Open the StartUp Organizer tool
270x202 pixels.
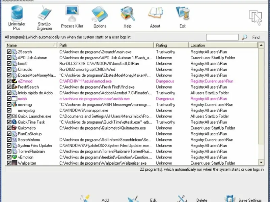point(44,18)
